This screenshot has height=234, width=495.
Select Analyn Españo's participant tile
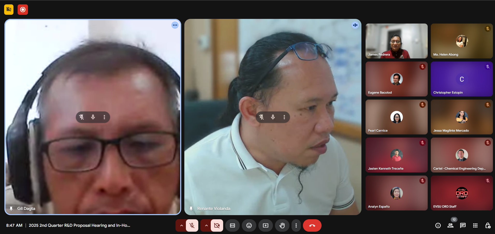coord(397,193)
